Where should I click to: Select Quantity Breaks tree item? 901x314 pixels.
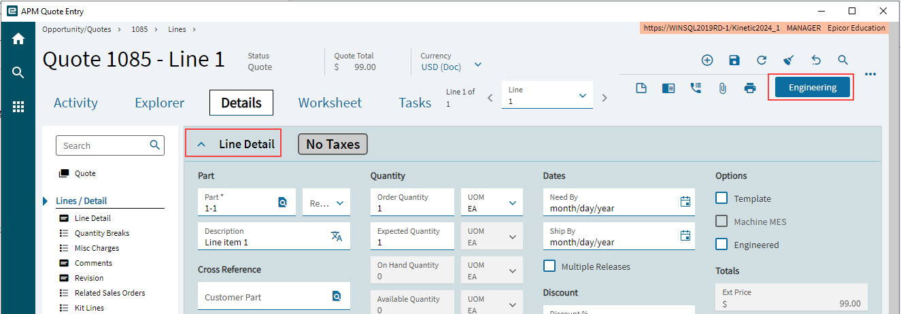102,233
